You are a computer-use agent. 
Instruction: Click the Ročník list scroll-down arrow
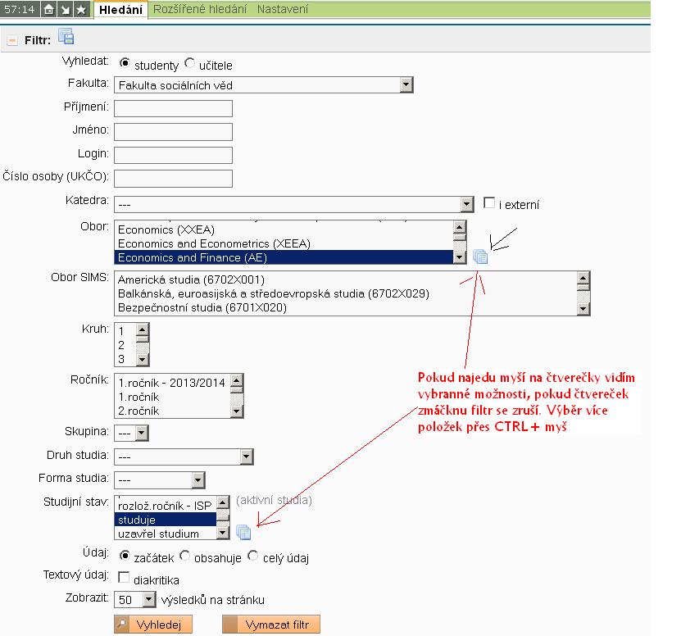pyautogui.click(x=237, y=411)
